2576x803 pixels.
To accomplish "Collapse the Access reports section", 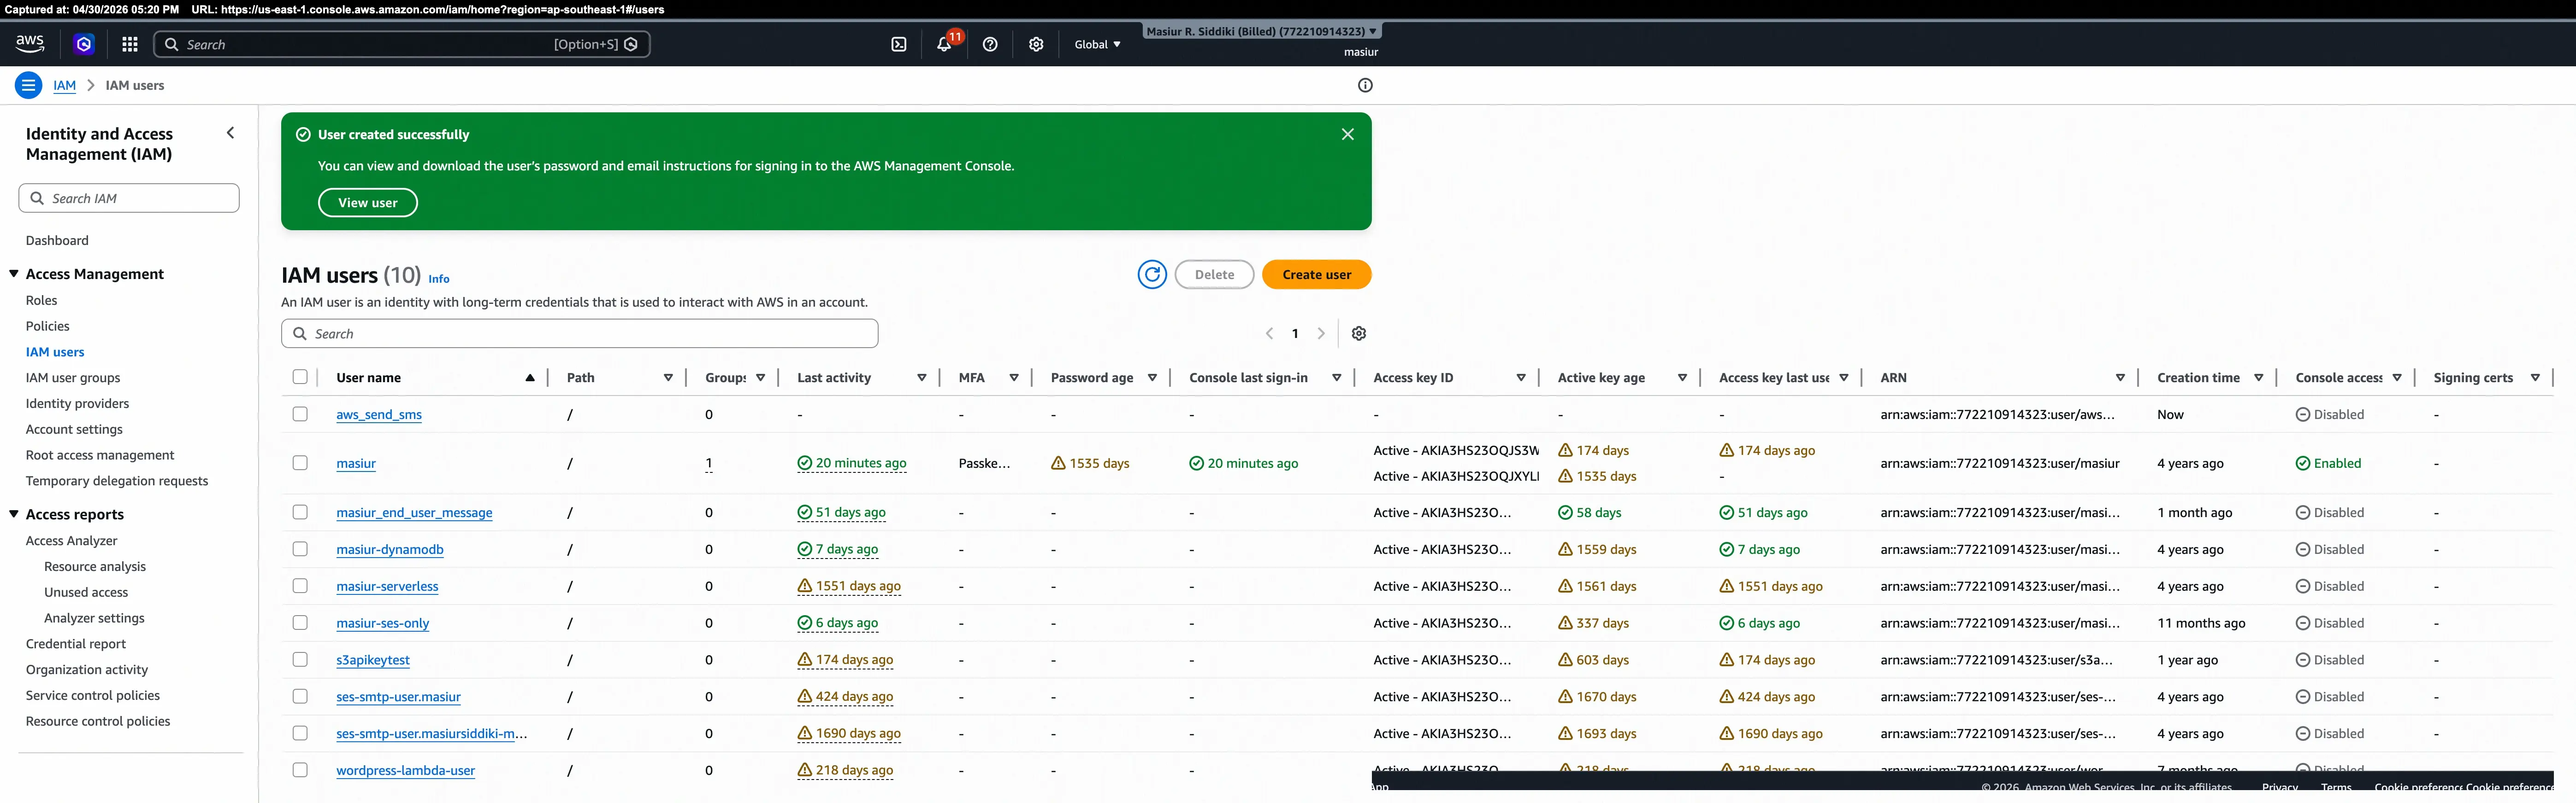I will [x=14, y=514].
